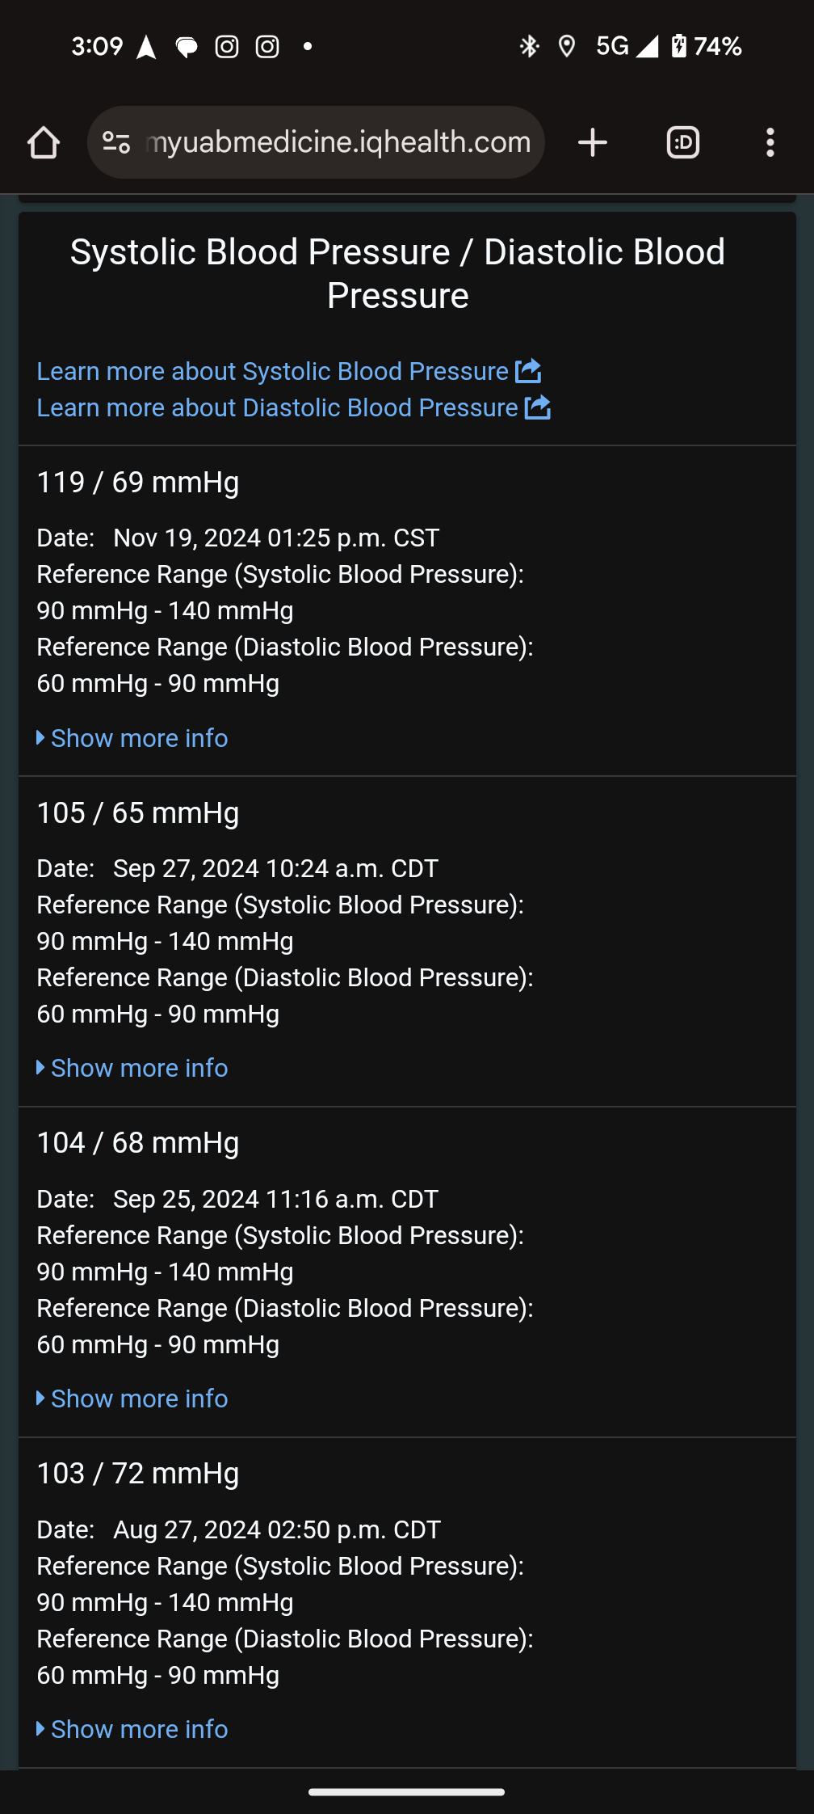Tap the external link icon for Systolic
The height and width of the screenshot is (1814, 814).
point(528,371)
